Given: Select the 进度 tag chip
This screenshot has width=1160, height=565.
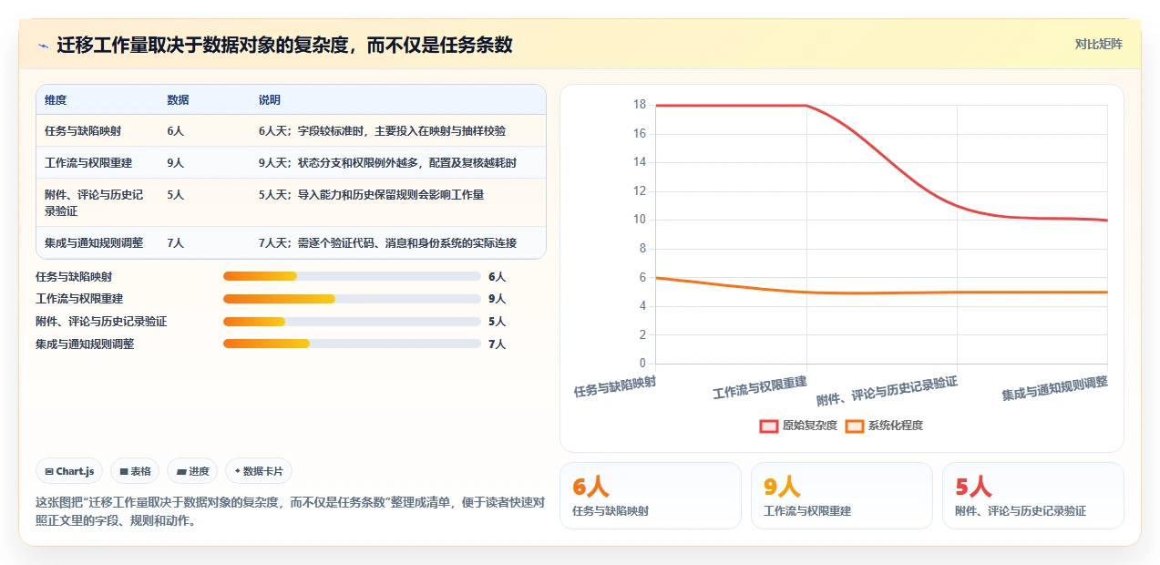Looking at the screenshot, I should click(192, 471).
